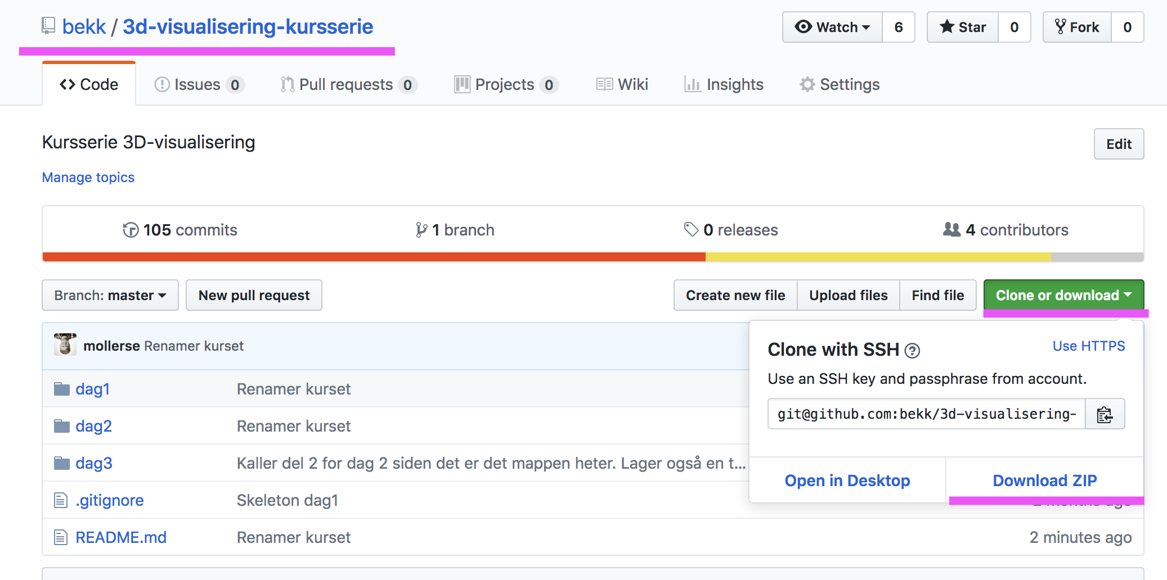This screenshot has height=580, width=1167.
Task: Click the watchers count 6
Action: (x=899, y=27)
